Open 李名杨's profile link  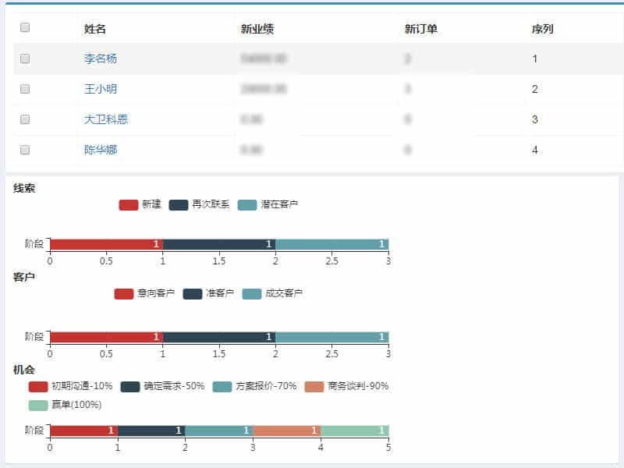(101, 58)
